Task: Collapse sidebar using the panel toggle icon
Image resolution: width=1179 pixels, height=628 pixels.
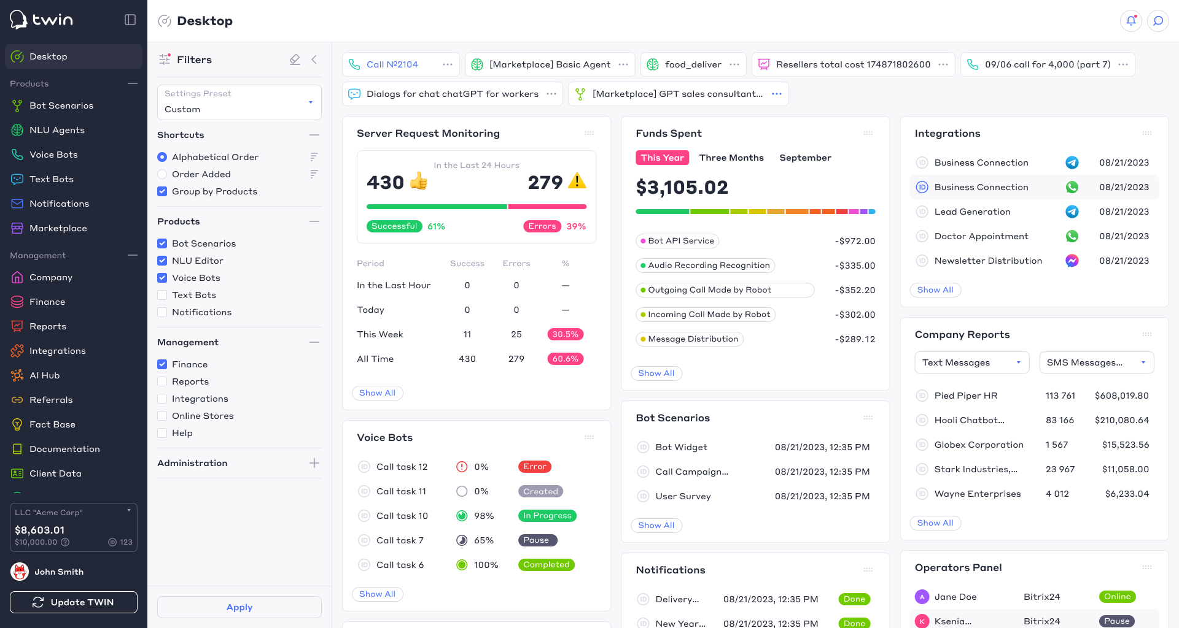Action: [x=130, y=20]
